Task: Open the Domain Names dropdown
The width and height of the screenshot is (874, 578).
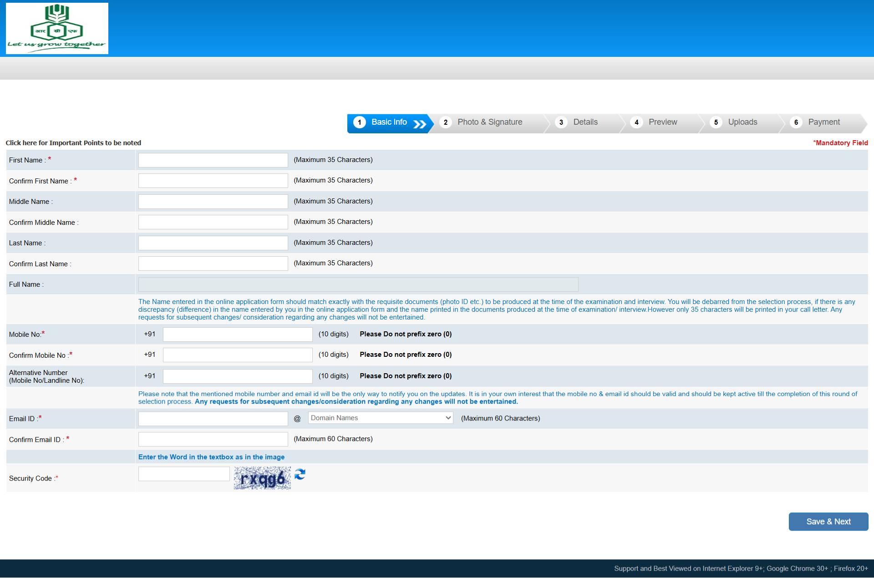Action: pos(380,418)
